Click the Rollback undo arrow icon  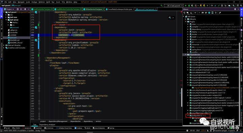[225, 6]
